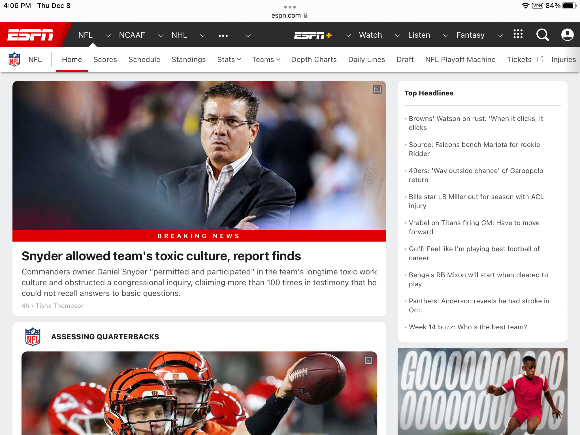Image resolution: width=580 pixels, height=435 pixels.
Task: Open Falcons bench Mariota headline
Action: click(x=474, y=149)
